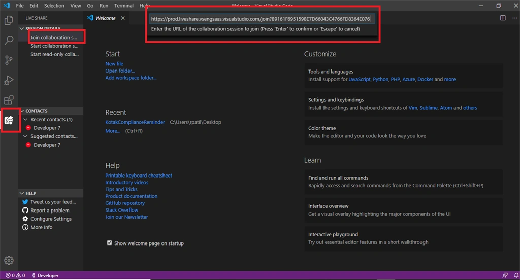
Task: Click the collaboration session URL input field
Action: pos(262,19)
